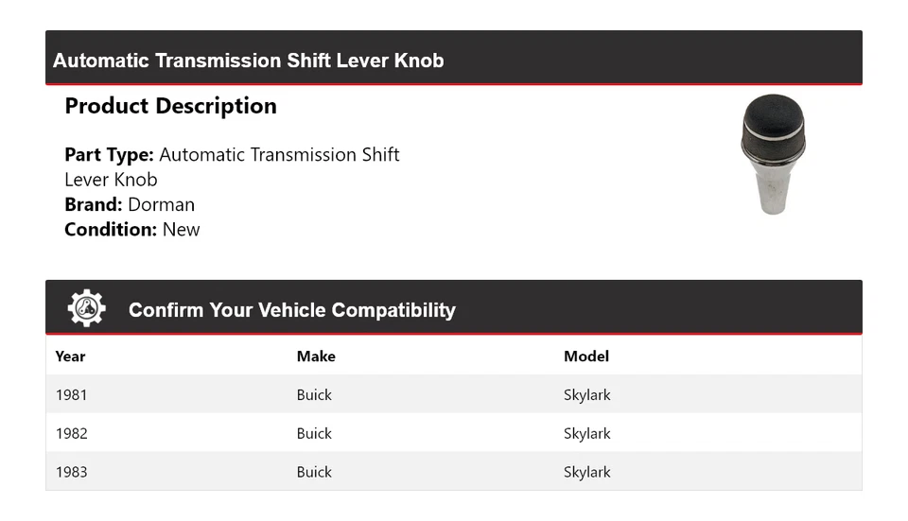The height and width of the screenshot is (521, 908).
Task: Click Skylark in the 1983 row
Action: click(587, 472)
